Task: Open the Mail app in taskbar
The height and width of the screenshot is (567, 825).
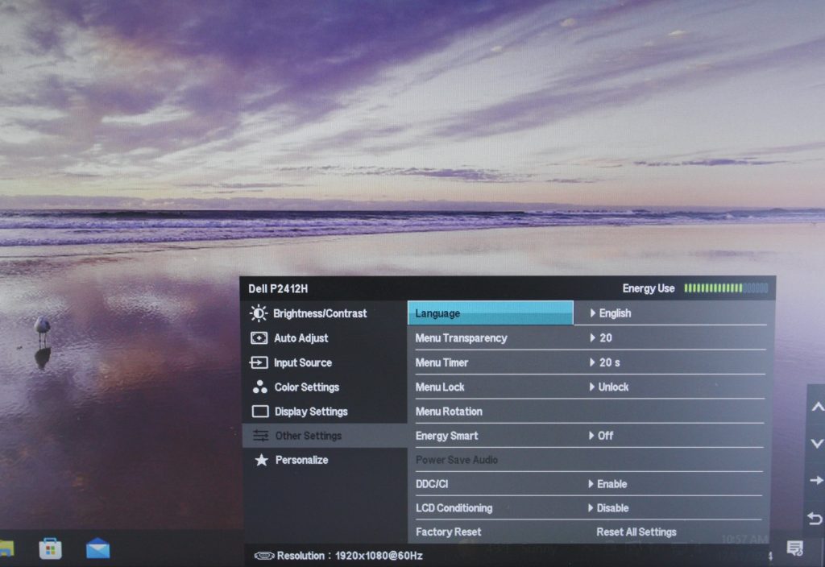Action: [97, 548]
